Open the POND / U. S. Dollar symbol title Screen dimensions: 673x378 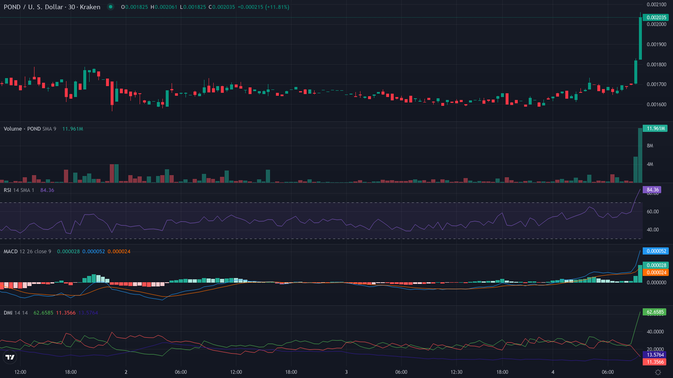coord(52,7)
